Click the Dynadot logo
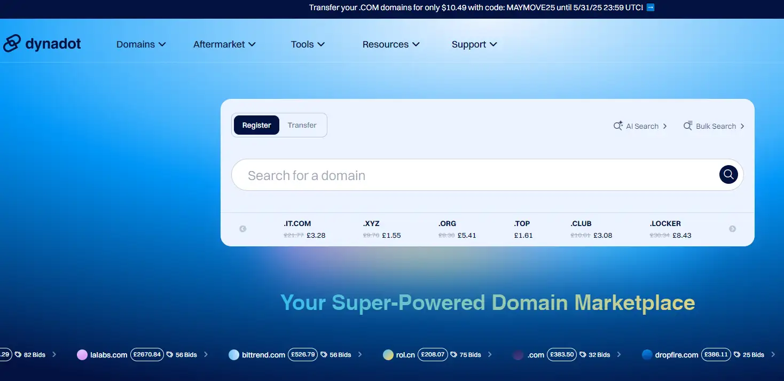This screenshot has height=381, width=784. (42, 44)
